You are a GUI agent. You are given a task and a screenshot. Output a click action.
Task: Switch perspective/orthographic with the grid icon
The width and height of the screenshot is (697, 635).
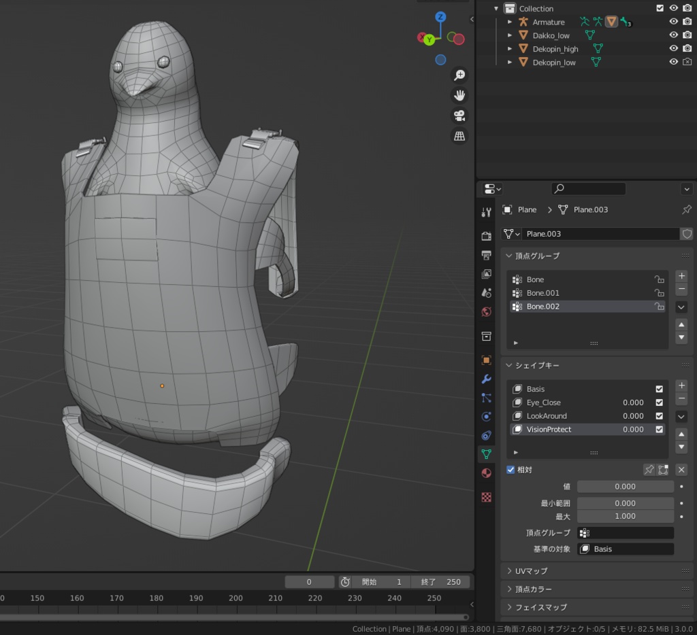459,136
